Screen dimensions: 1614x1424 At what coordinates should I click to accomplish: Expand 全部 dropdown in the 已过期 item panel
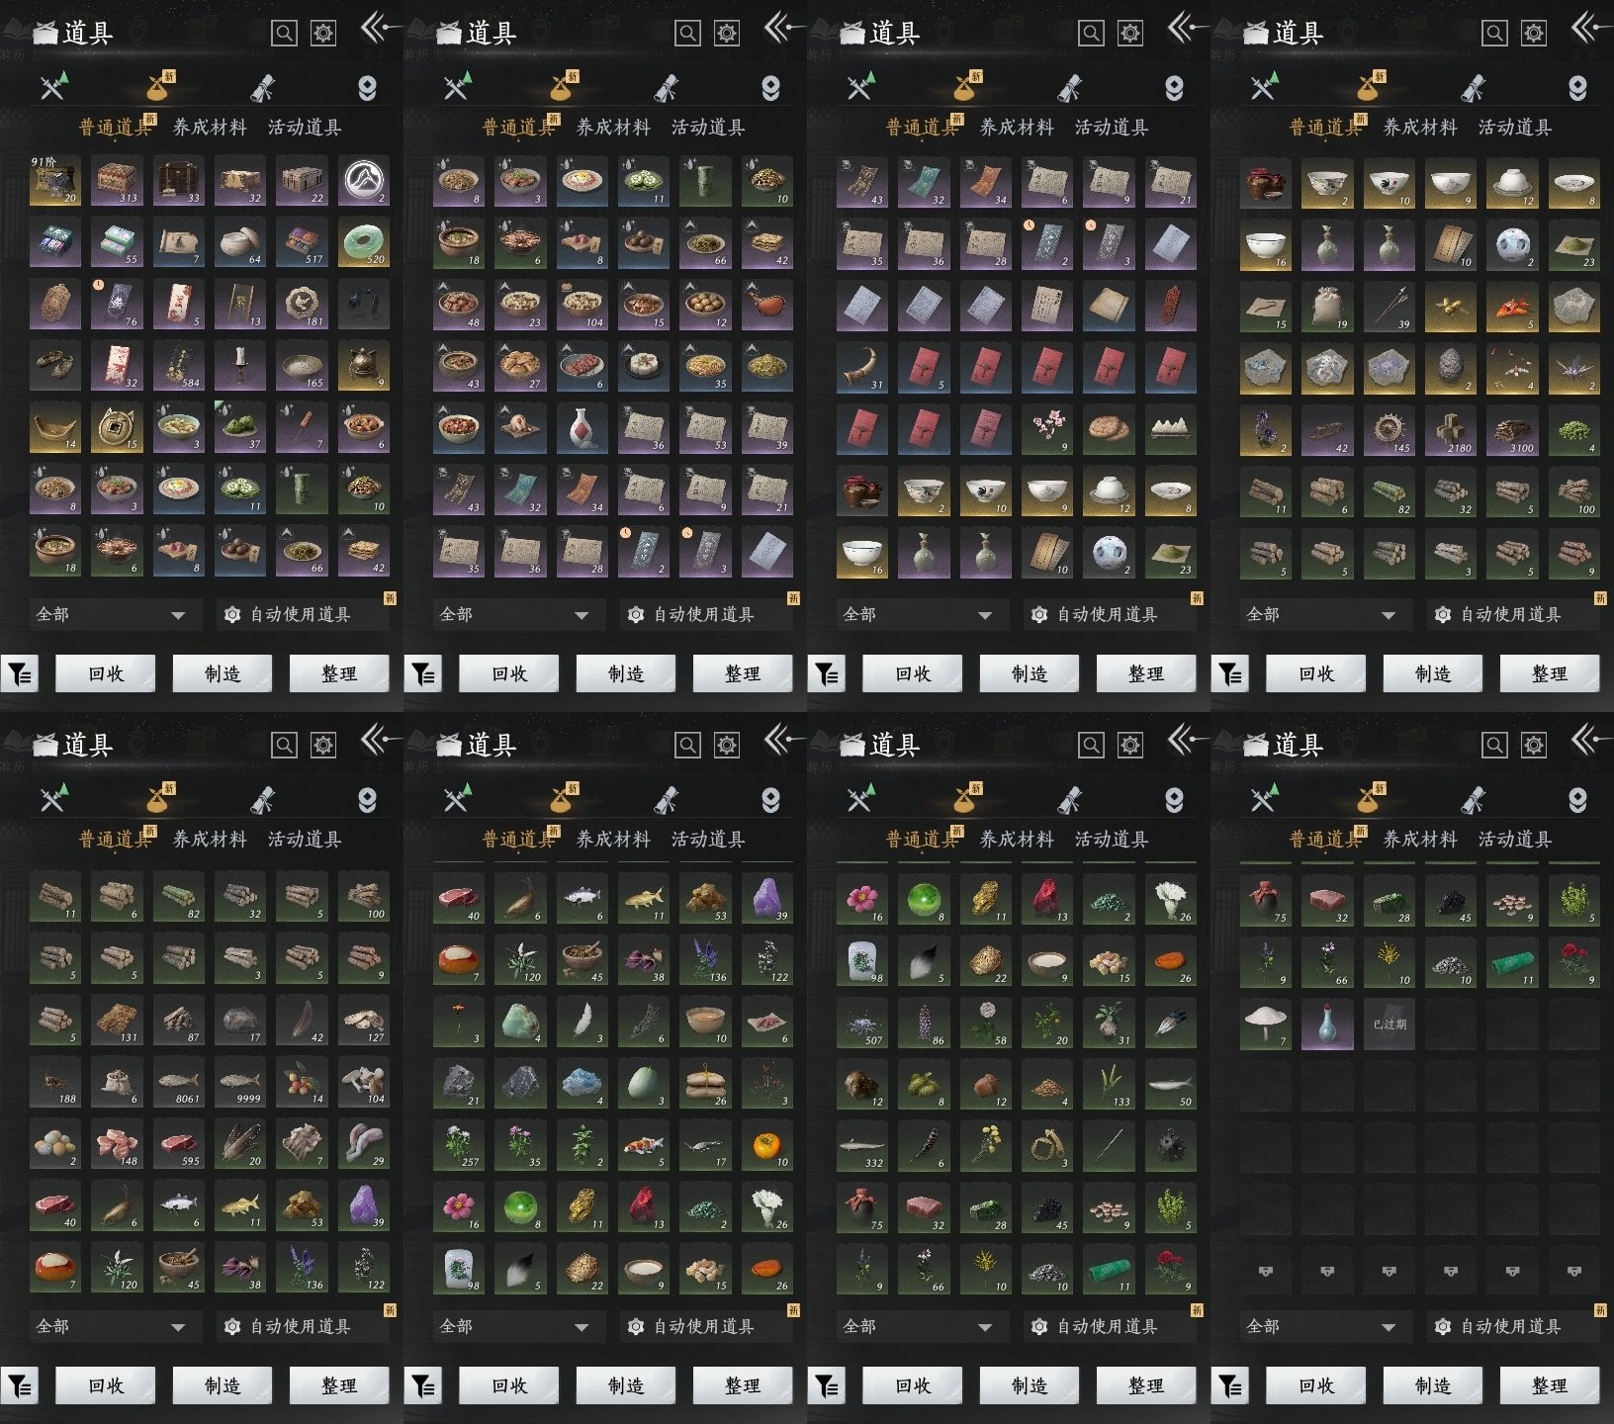click(1321, 1327)
